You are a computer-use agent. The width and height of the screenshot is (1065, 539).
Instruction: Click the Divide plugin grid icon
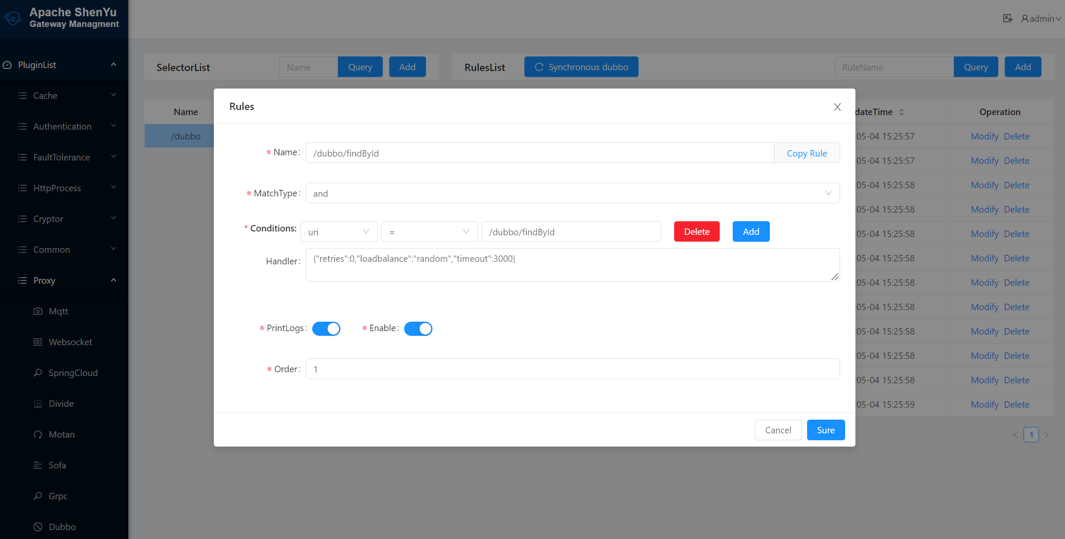[38, 403]
